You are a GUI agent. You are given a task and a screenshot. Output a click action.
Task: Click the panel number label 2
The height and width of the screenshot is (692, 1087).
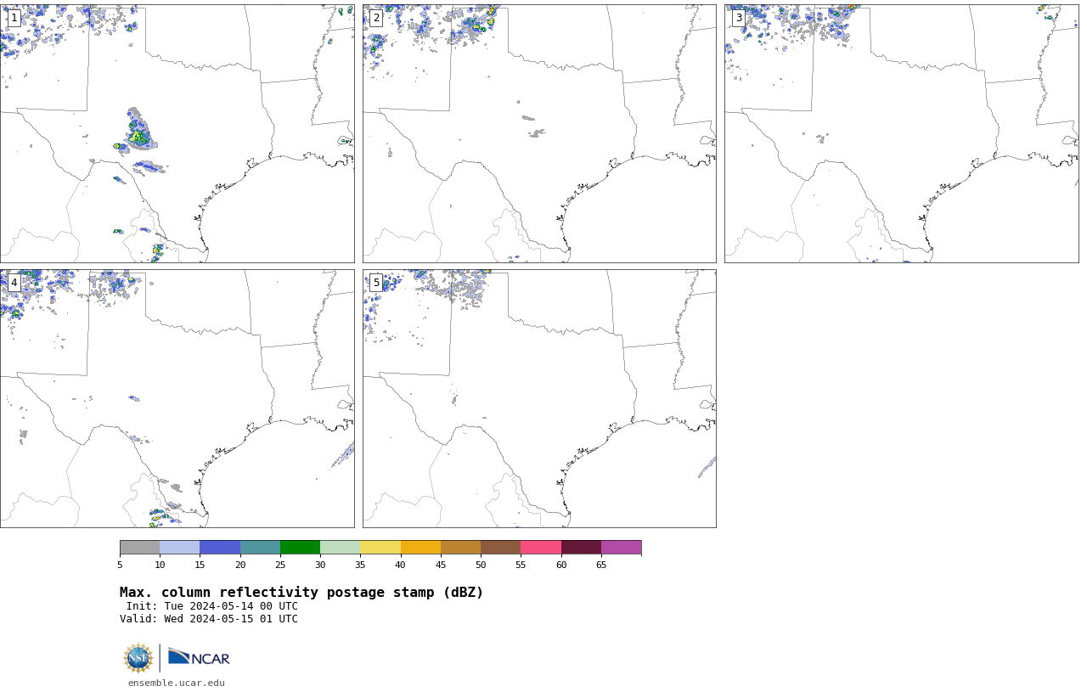coord(376,18)
